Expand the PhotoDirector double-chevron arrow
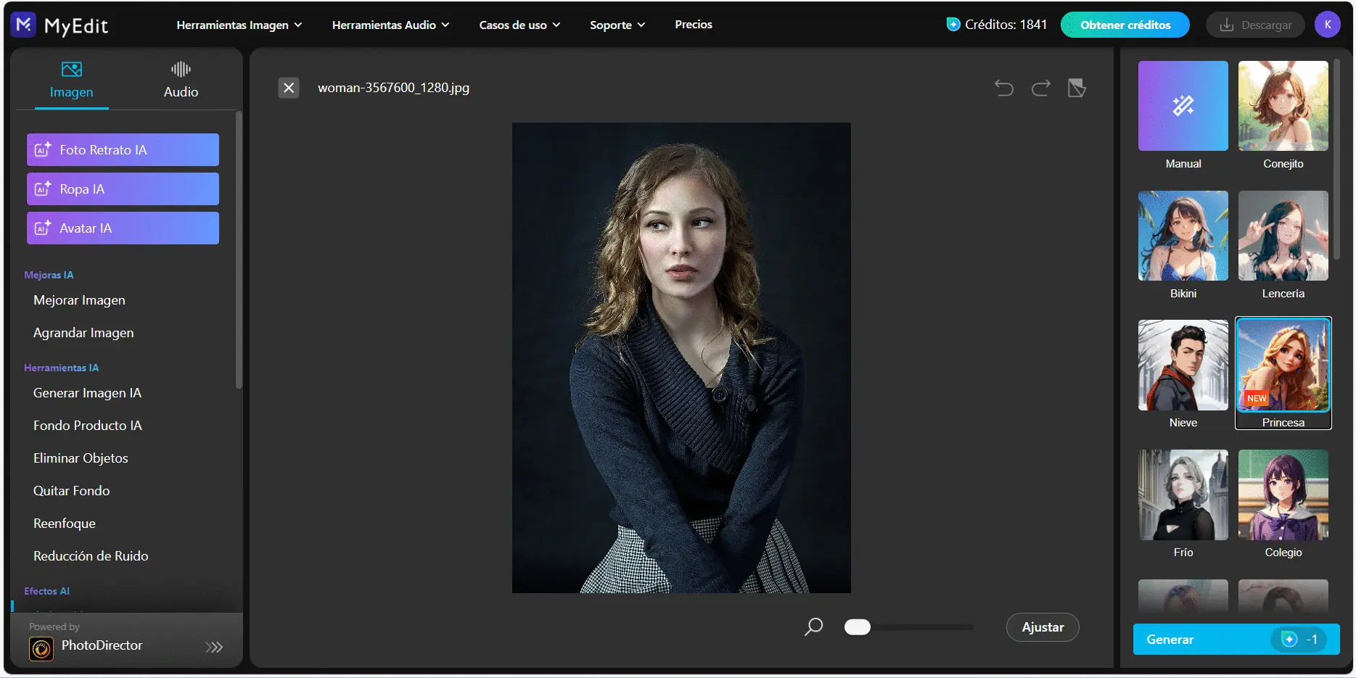Viewport: 1356px width, 678px height. coord(214,647)
